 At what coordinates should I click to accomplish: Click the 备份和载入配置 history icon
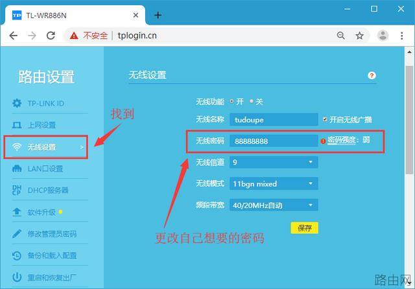(17, 256)
